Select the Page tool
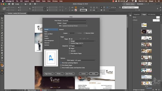The width and height of the screenshot is (162, 91). [2, 20]
